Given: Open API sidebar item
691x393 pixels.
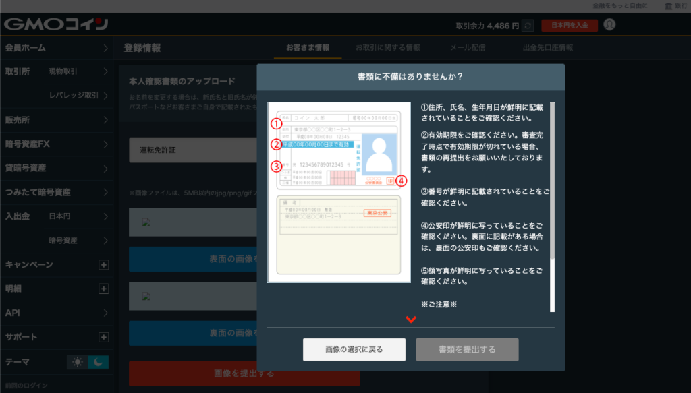Looking at the screenshot, I should pos(57,313).
